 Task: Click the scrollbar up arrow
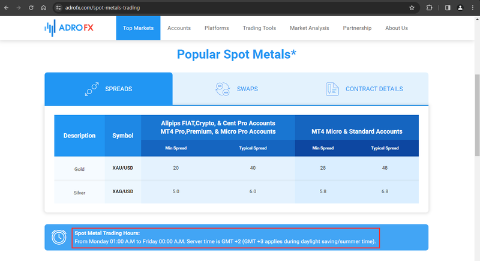tap(477, 19)
